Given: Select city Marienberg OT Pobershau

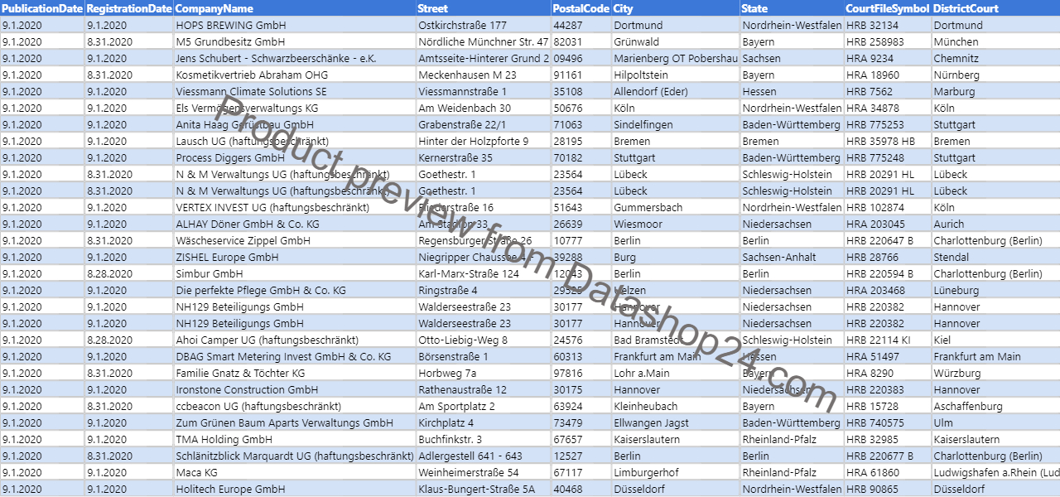Looking at the screenshot, I should [x=676, y=58].
